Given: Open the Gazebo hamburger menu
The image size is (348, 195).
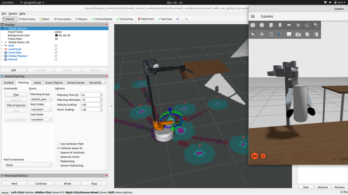Looking at the screenshot, I should pos(253,16).
